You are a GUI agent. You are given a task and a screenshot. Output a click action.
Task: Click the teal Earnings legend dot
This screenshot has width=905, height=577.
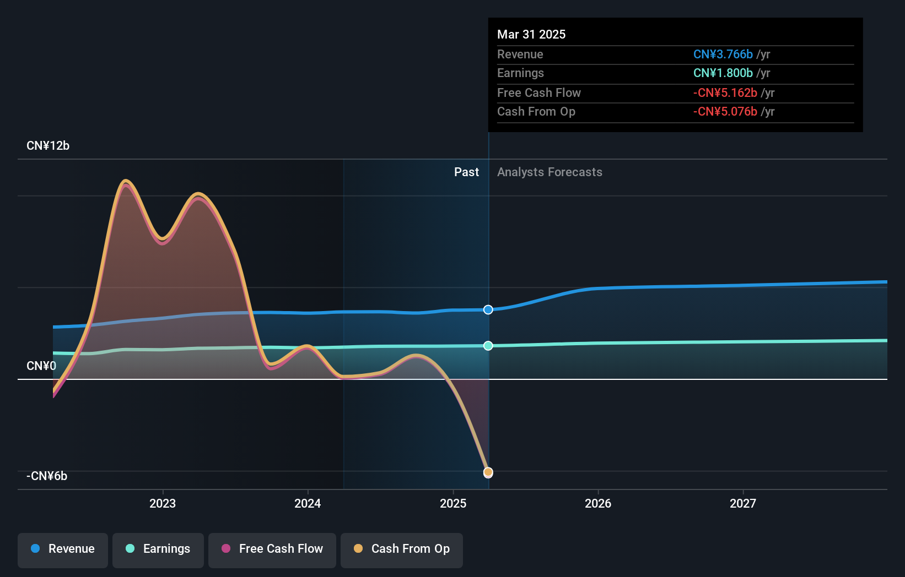[x=130, y=548]
